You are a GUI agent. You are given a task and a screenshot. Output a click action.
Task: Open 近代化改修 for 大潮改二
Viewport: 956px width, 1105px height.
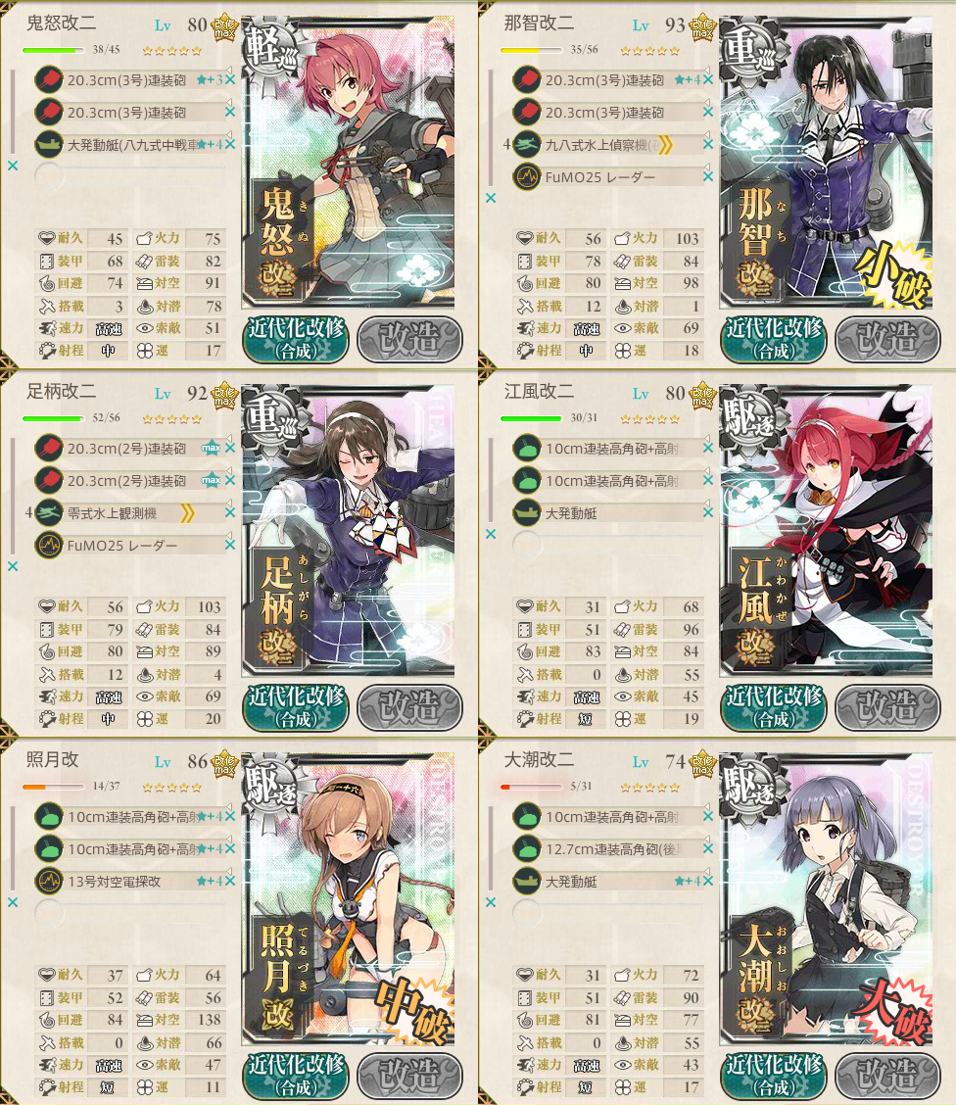[774, 1075]
